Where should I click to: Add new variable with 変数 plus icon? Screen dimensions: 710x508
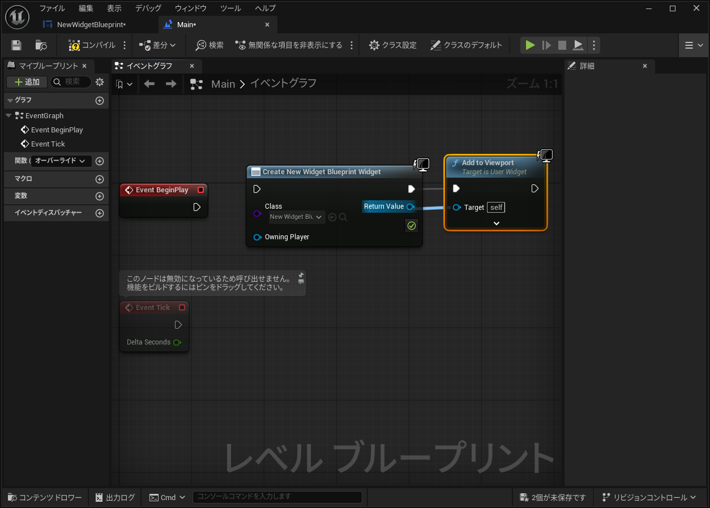pyautogui.click(x=100, y=196)
